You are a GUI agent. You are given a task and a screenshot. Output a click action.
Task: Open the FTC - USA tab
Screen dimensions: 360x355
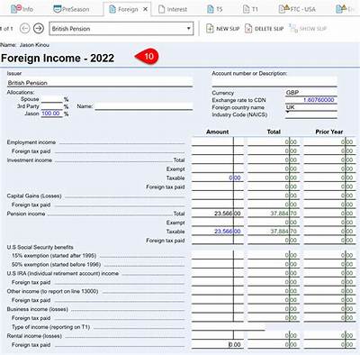click(297, 9)
